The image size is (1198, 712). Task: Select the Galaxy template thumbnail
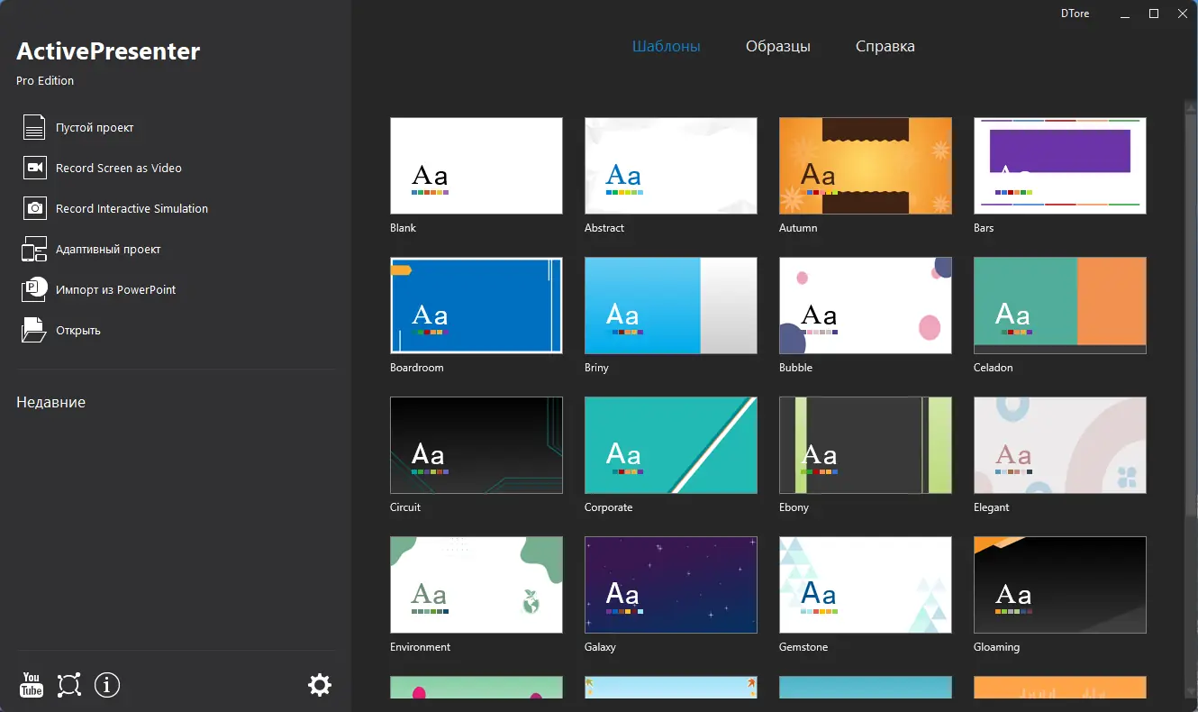click(x=671, y=585)
